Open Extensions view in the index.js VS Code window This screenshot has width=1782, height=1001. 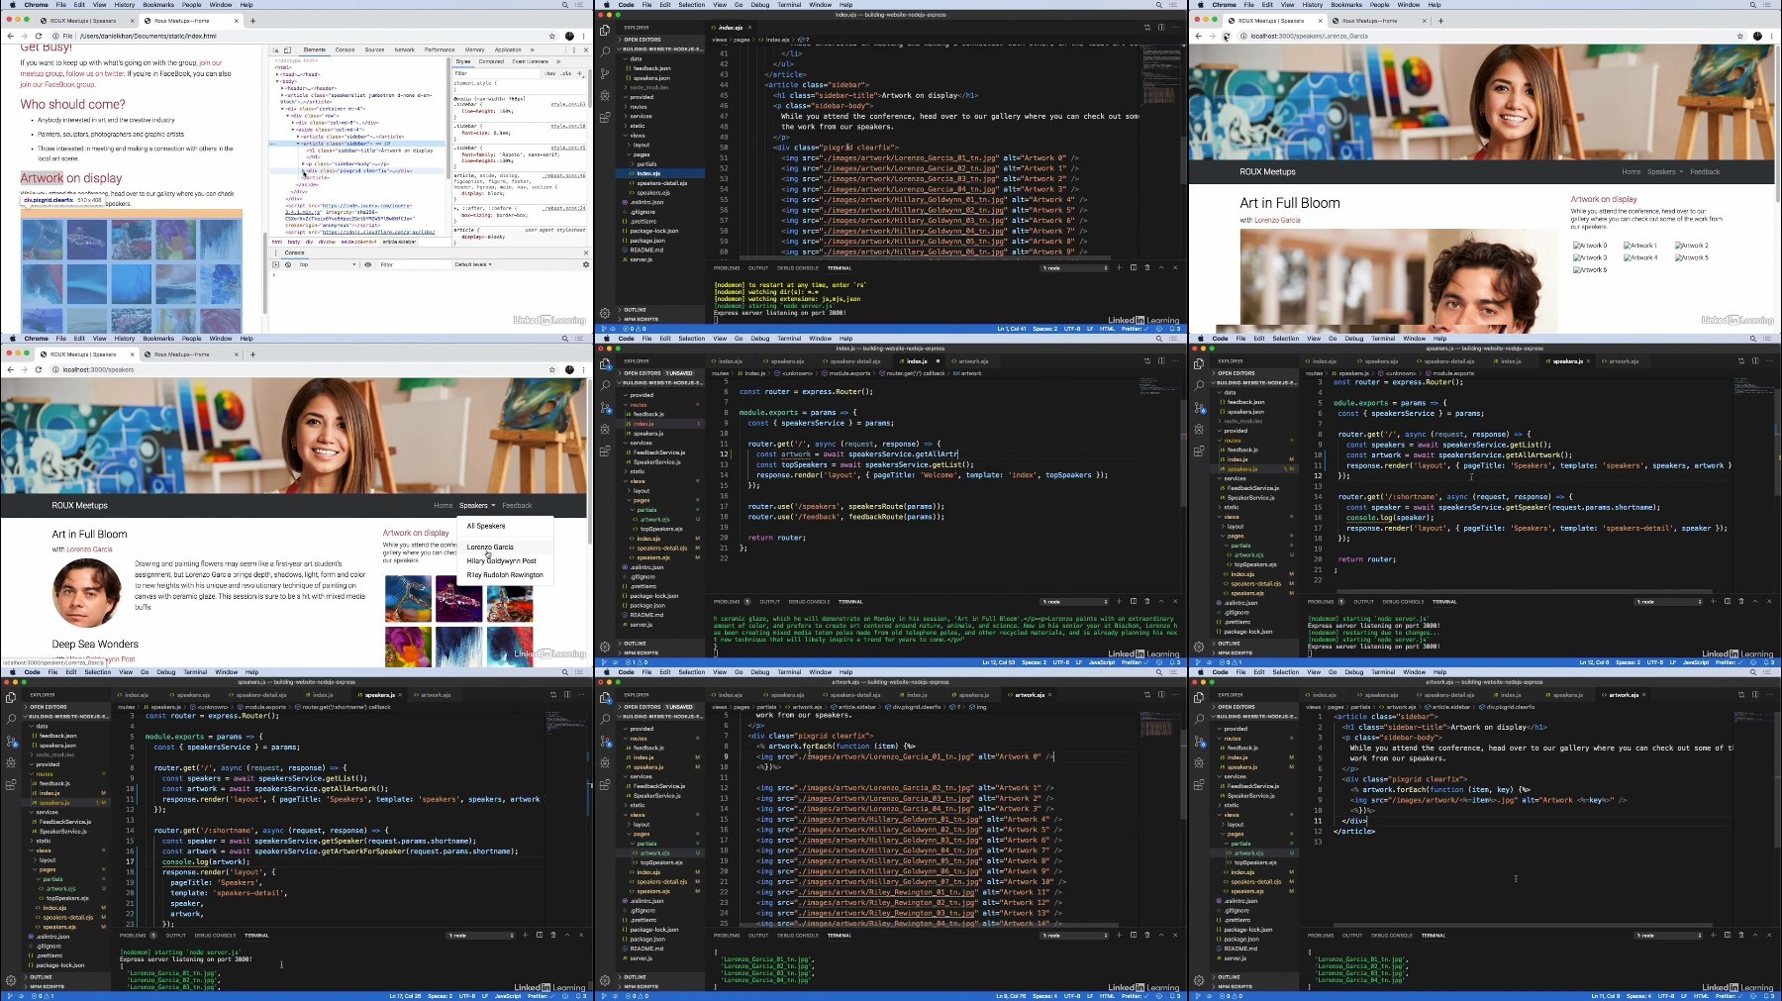click(x=605, y=450)
